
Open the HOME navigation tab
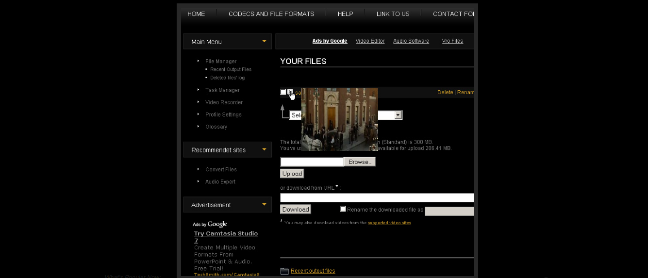196,14
